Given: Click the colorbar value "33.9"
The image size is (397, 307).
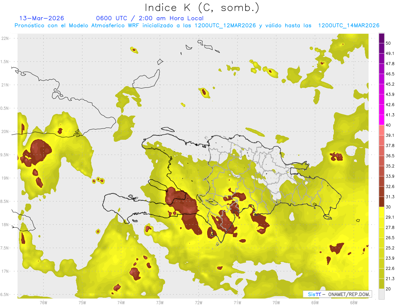Looking at the screenshot, I should click(390, 176).
